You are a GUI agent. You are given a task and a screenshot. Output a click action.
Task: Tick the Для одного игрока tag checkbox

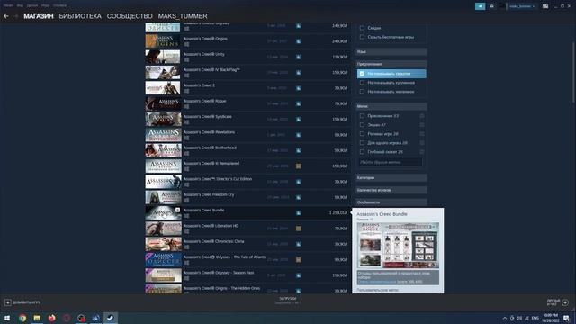(x=362, y=143)
